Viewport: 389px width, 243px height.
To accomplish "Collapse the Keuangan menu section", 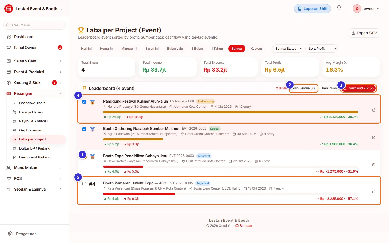I will (x=35, y=93).
